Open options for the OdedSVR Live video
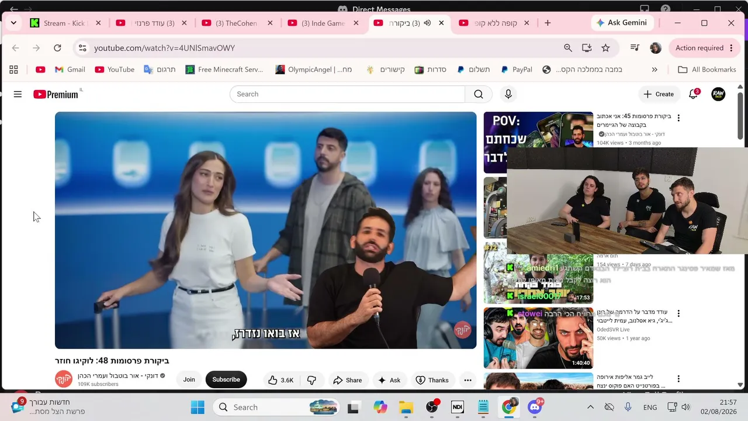 coord(678,314)
